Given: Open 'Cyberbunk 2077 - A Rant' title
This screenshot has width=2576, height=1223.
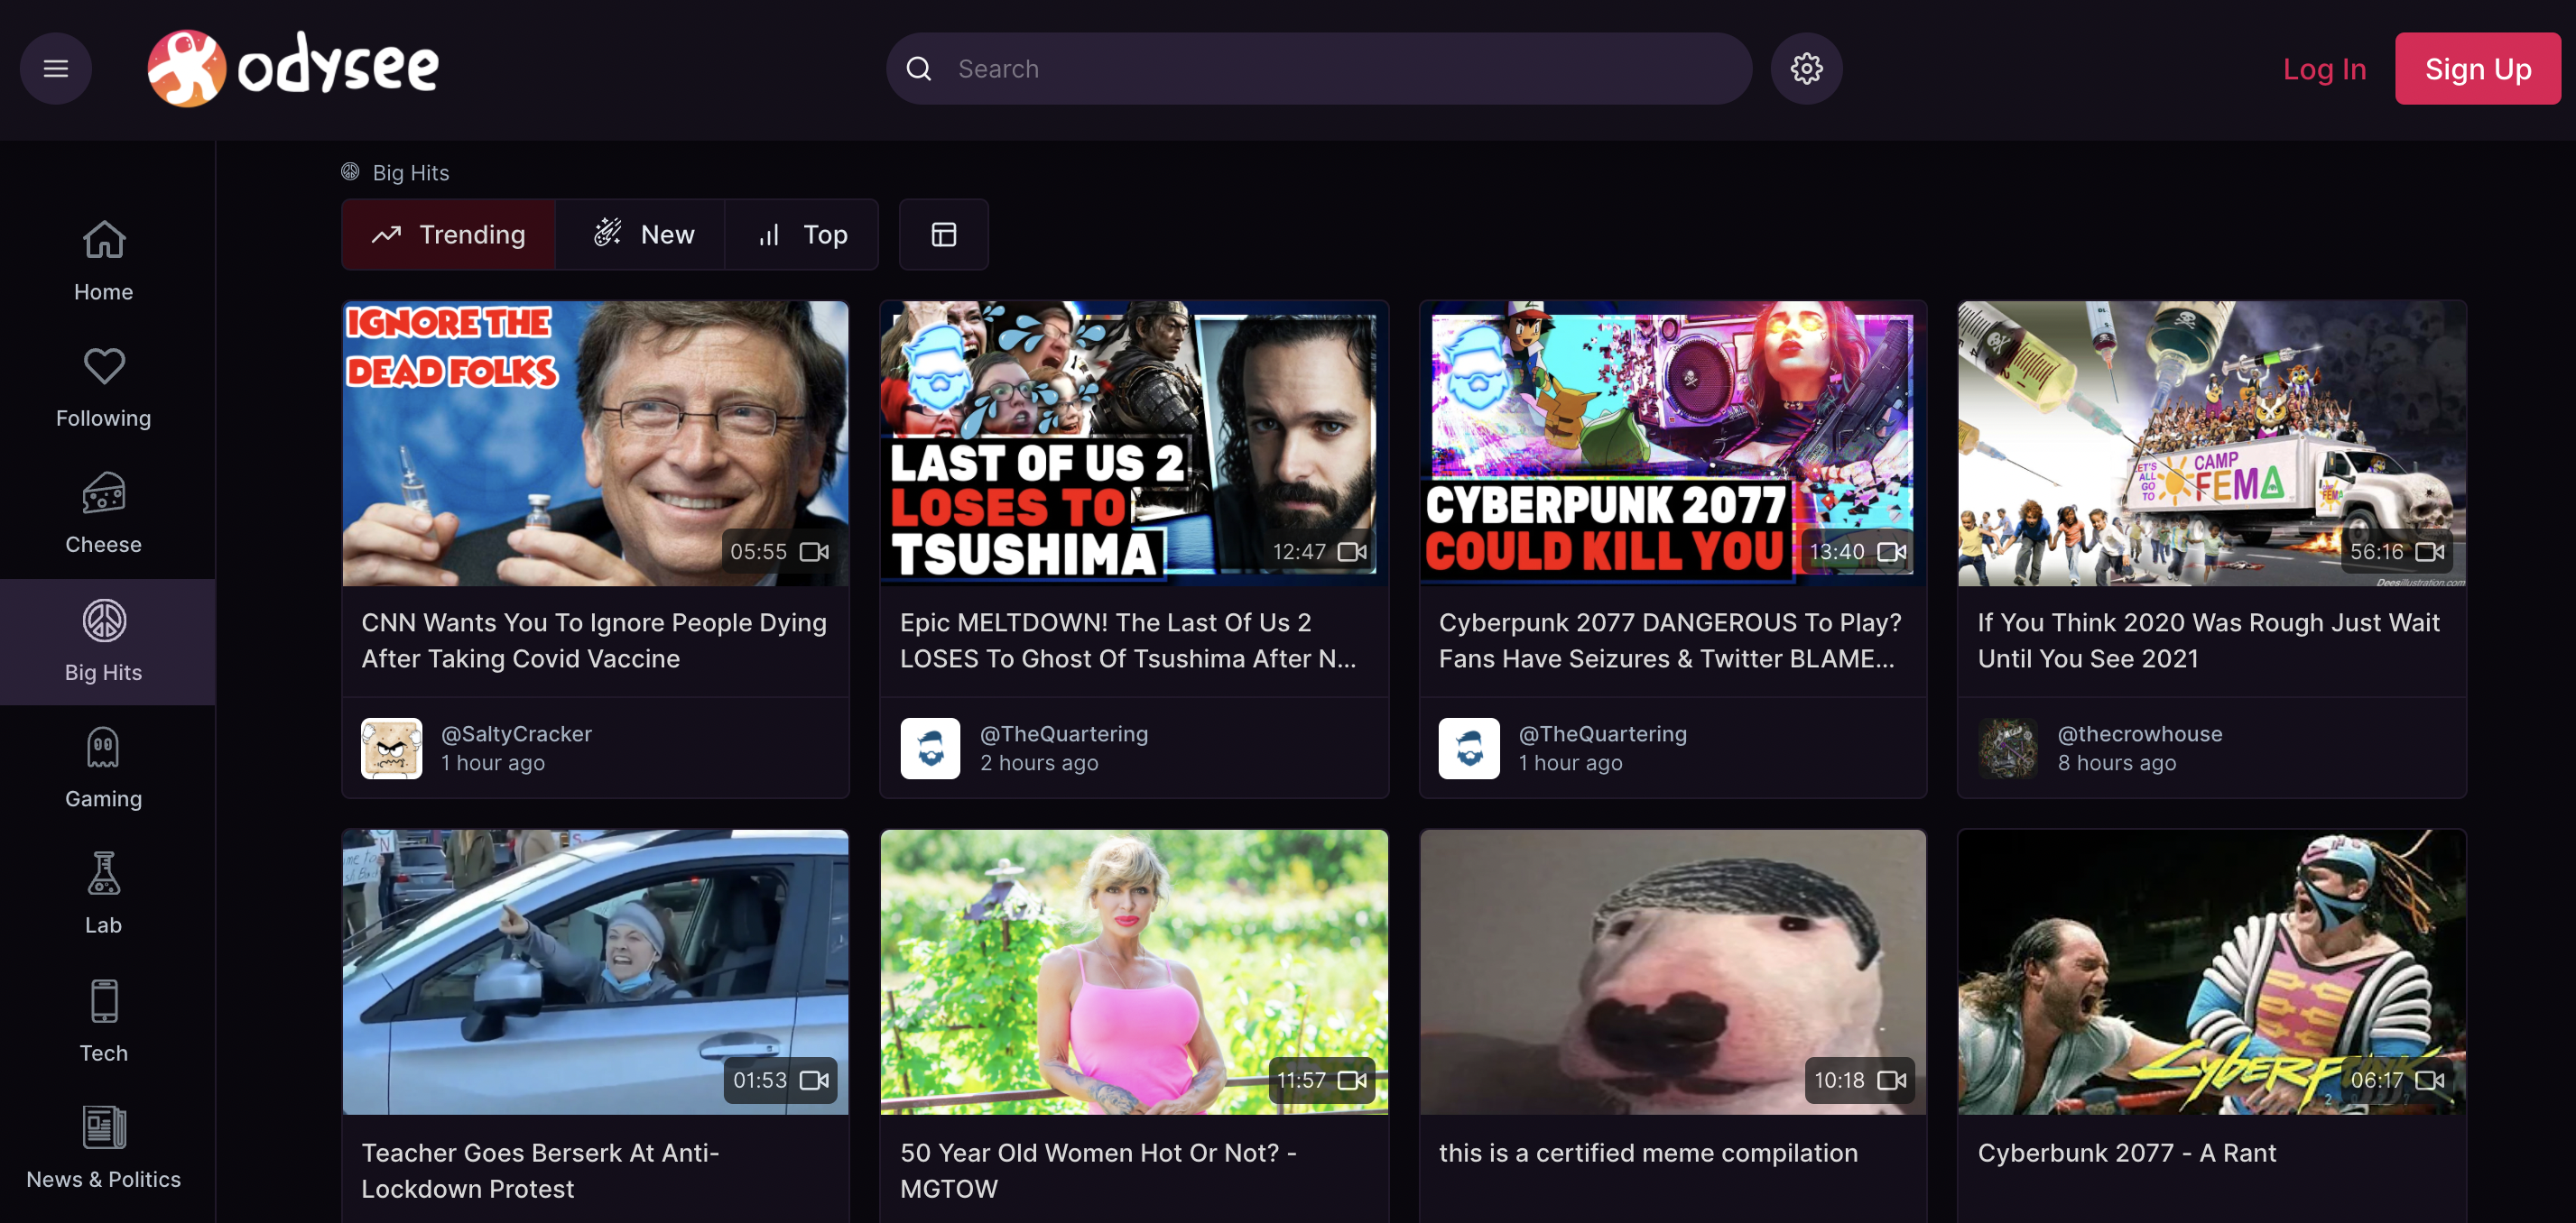Looking at the screenshot, I should pos(2127,1153).
